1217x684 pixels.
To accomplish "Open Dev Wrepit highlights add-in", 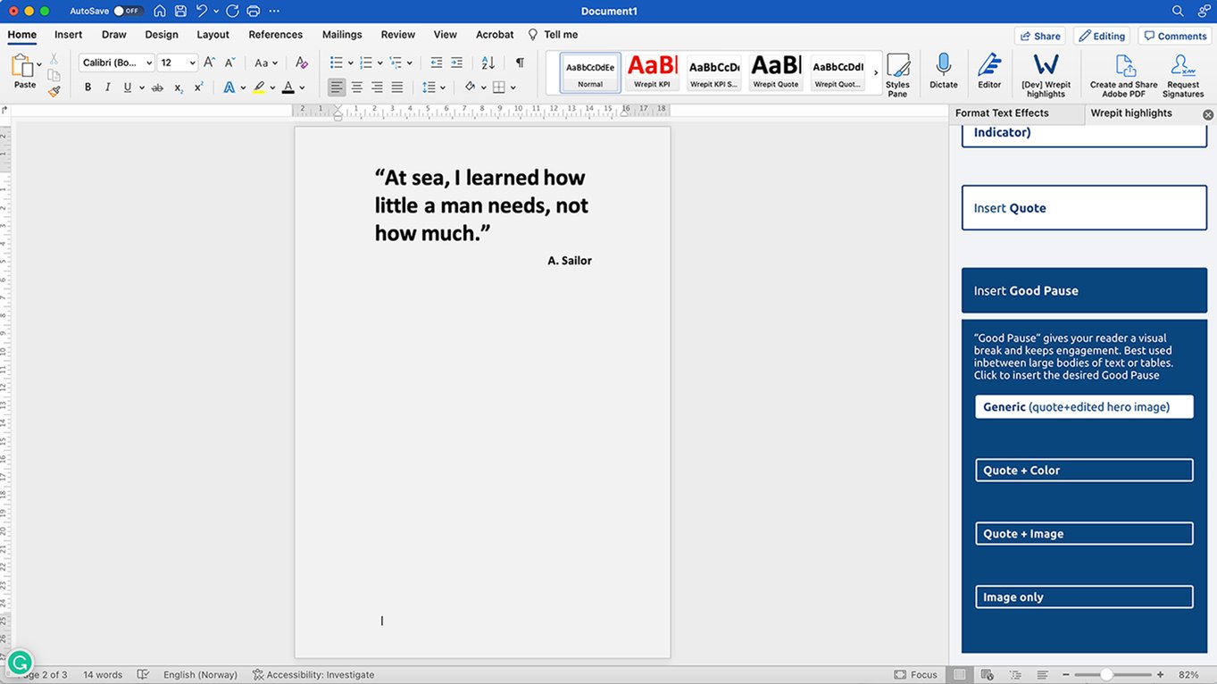I will pyautogui.click(x=1046, y=75).
